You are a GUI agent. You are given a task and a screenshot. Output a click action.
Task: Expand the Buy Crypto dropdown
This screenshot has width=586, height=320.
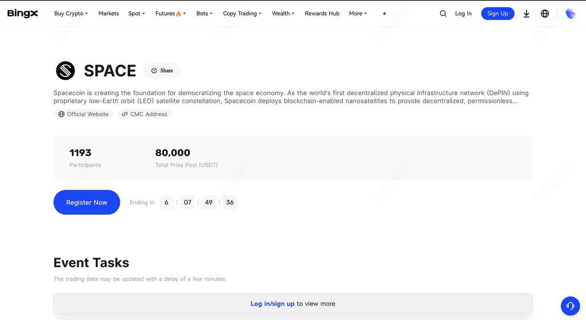(71, 14)
